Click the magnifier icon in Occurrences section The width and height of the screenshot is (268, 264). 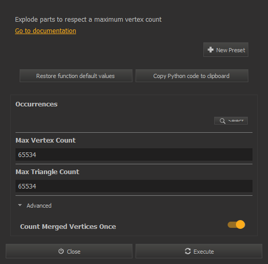point(222,121)
